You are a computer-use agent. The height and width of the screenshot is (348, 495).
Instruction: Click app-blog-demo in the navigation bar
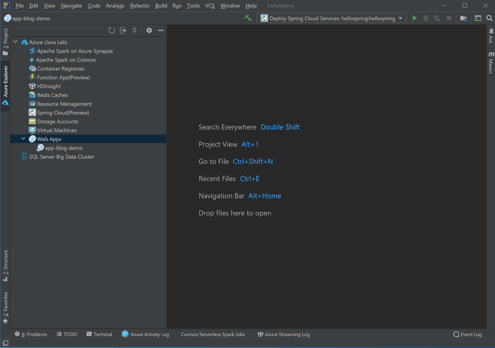pos(27,18)
